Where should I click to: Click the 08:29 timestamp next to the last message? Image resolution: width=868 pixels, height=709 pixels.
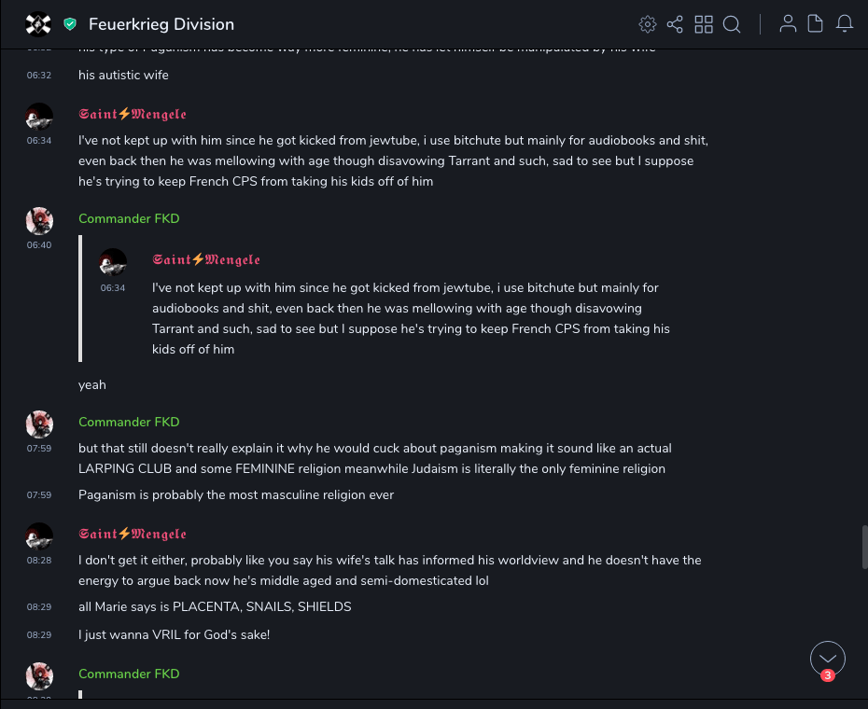[39, 634]
